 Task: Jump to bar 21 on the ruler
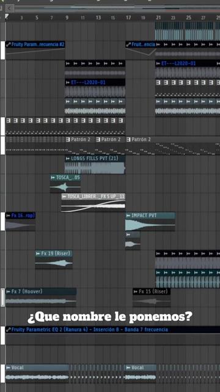(x=158, y=18)
